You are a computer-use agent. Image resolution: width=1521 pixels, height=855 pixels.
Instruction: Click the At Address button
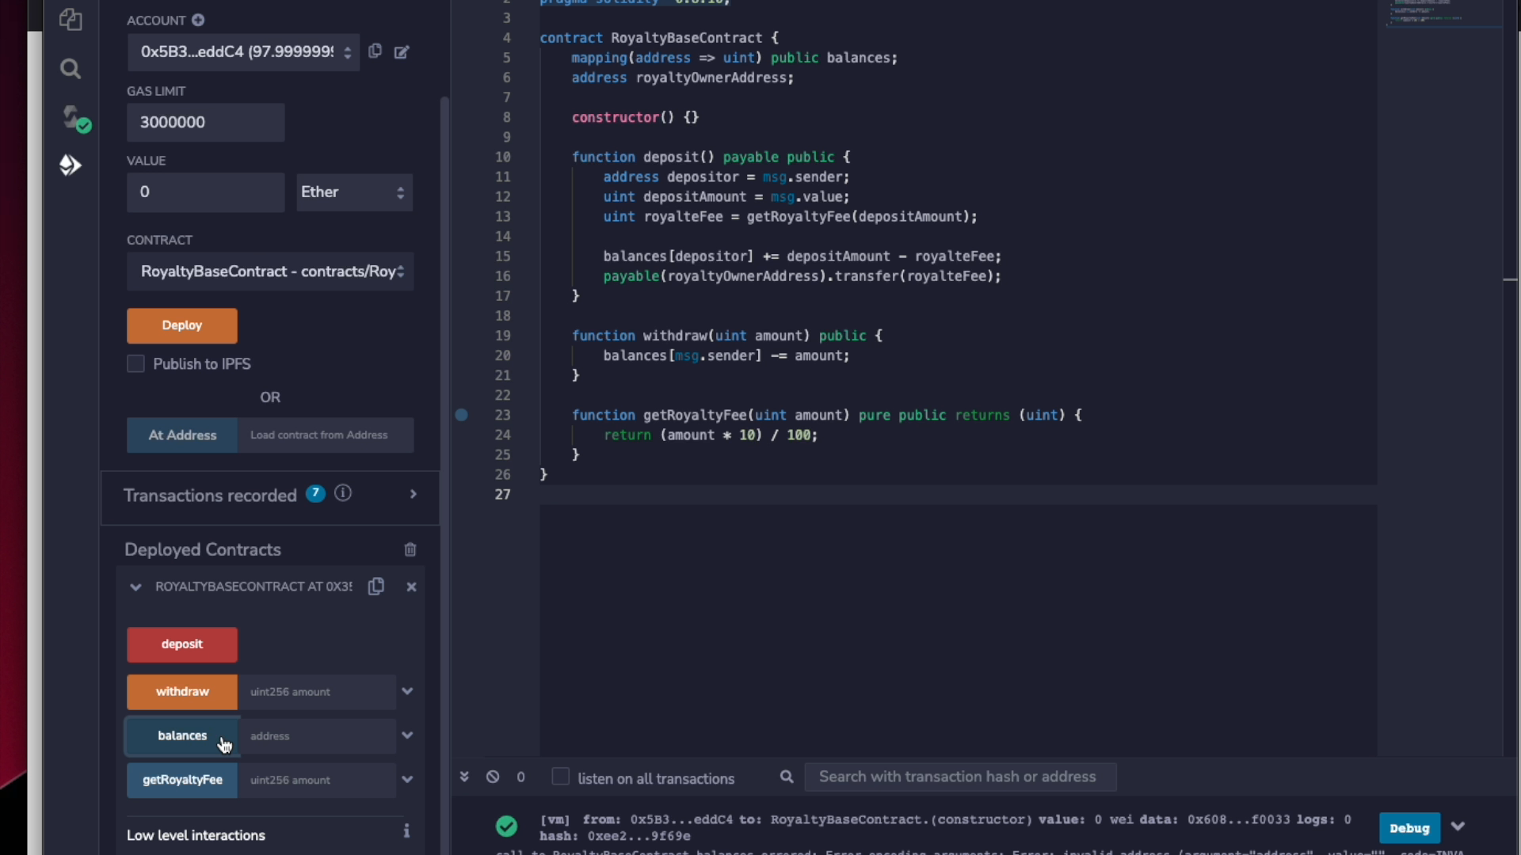[182, 435]
